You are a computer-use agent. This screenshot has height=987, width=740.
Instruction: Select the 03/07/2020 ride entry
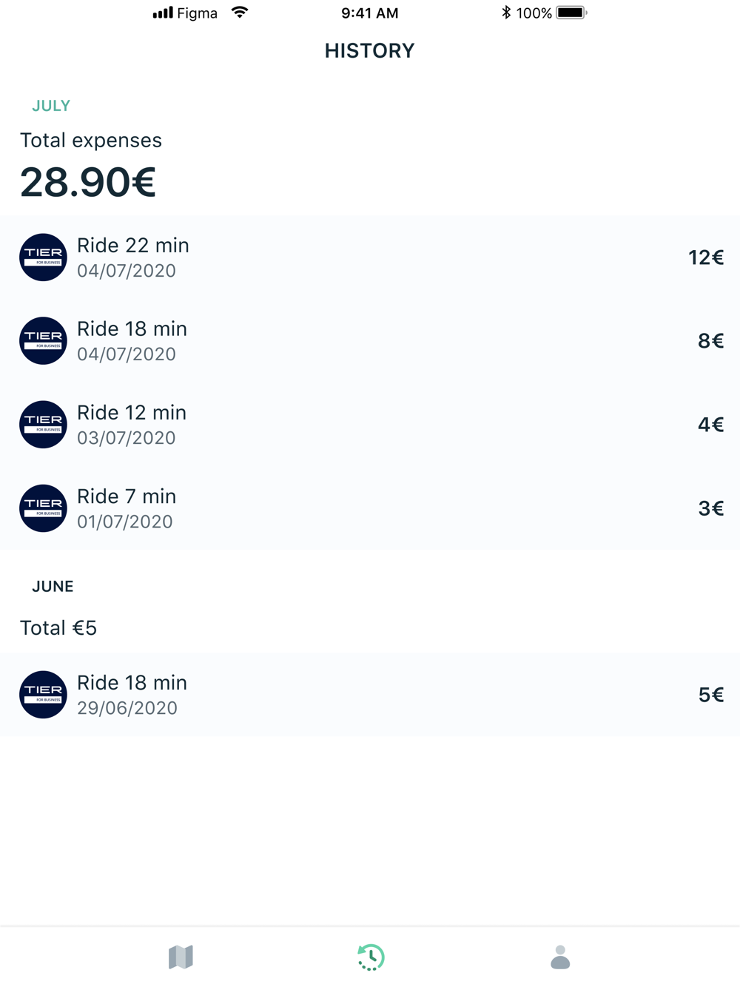[370, 425]
